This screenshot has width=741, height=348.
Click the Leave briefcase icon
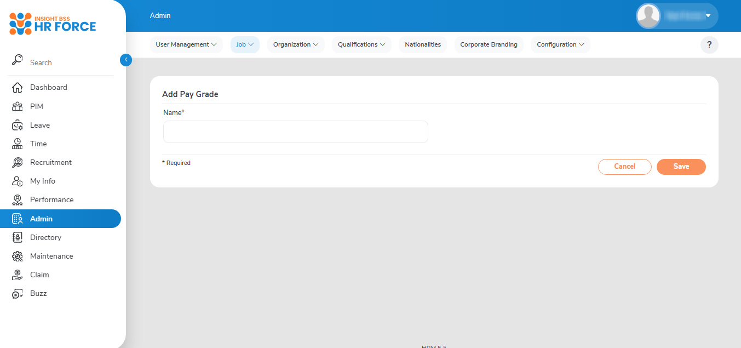click(18, 125)
